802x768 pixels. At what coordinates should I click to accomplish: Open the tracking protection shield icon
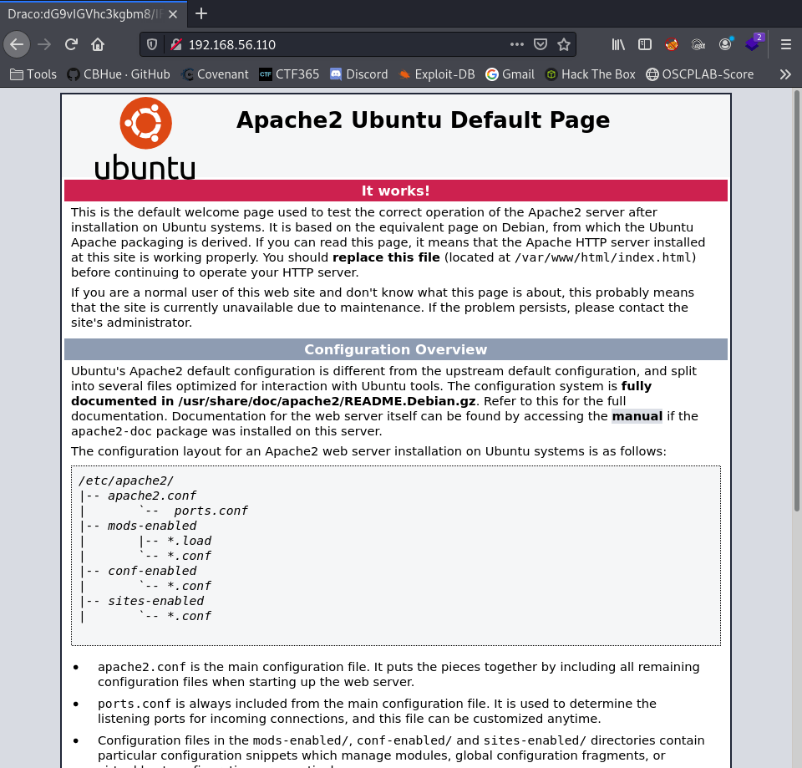click(x=152, y=44)
